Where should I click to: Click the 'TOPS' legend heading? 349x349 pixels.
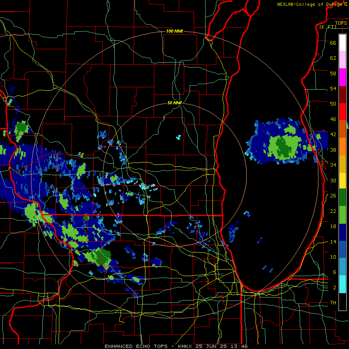coord(341,23)
